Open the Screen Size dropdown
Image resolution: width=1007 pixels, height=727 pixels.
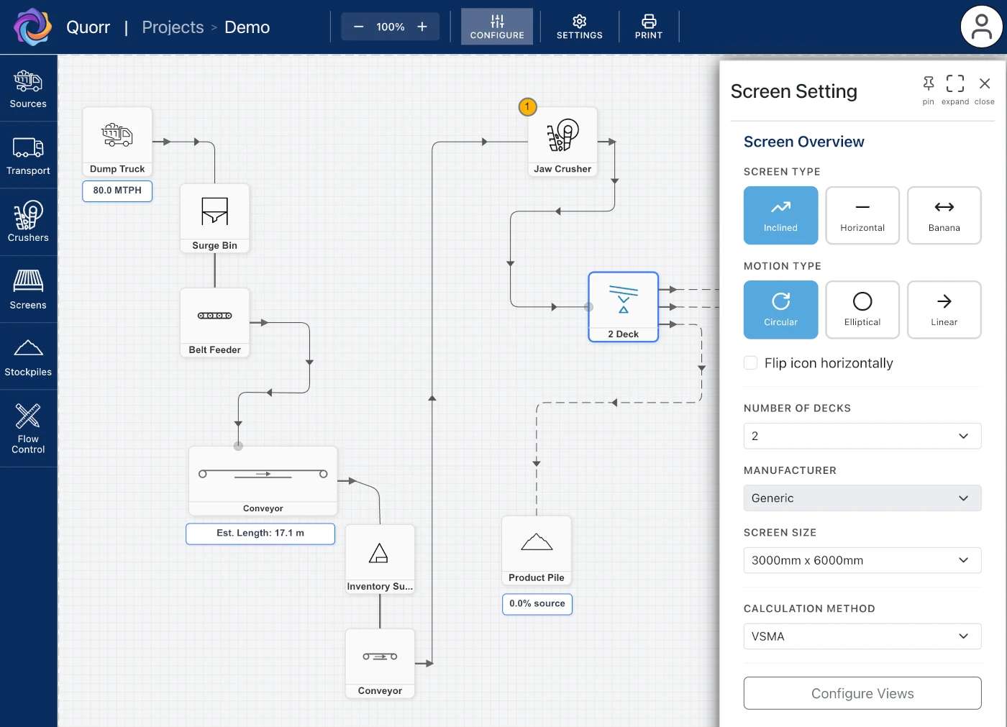(862, 560)
